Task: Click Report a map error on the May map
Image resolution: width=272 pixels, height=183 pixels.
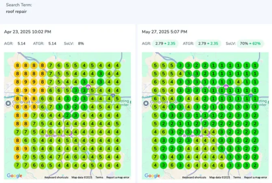Action: pyautogui.click(x=255, y=177)
